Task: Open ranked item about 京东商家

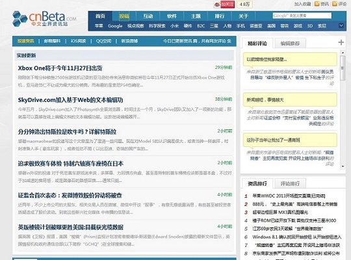Action: (296, 253)
